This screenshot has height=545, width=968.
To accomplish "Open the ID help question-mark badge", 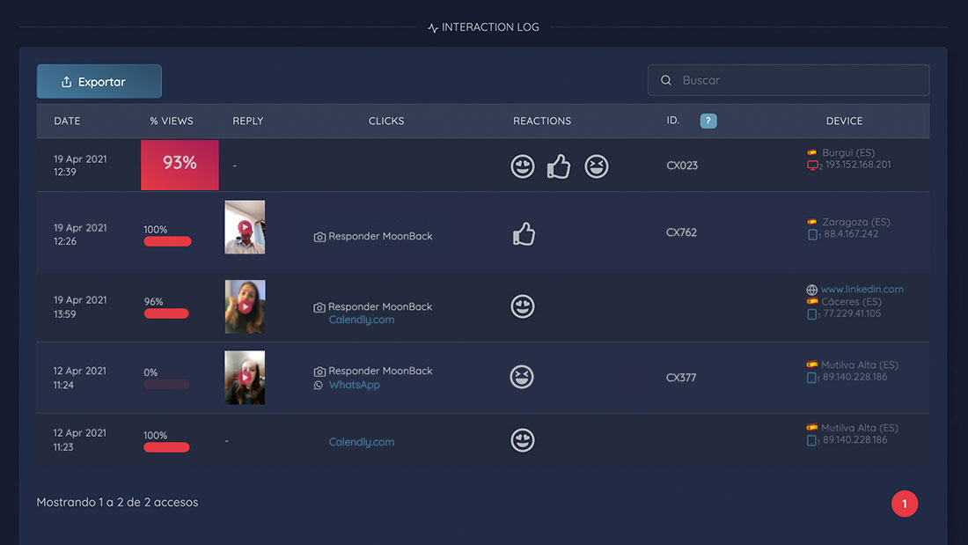I will [708, 122].
